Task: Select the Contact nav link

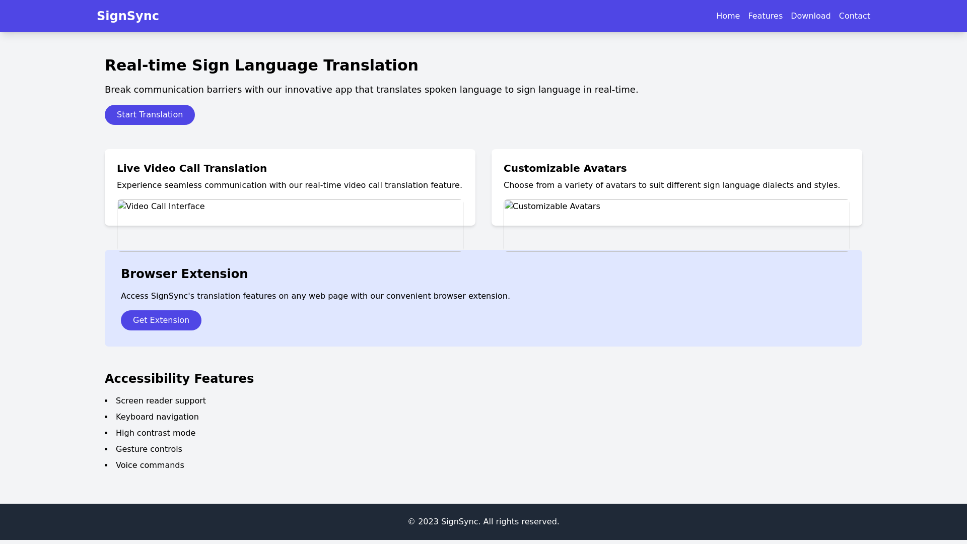Action: pos(854,16)
